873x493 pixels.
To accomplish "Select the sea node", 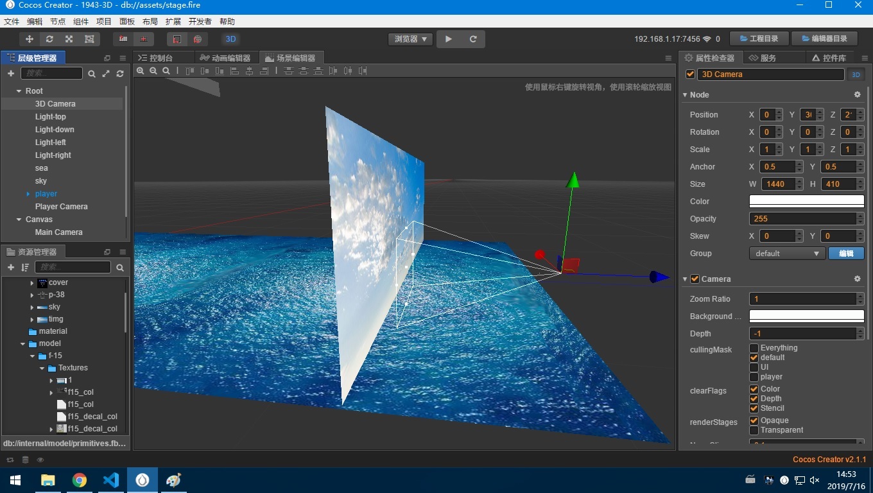I will coord(42,168).
